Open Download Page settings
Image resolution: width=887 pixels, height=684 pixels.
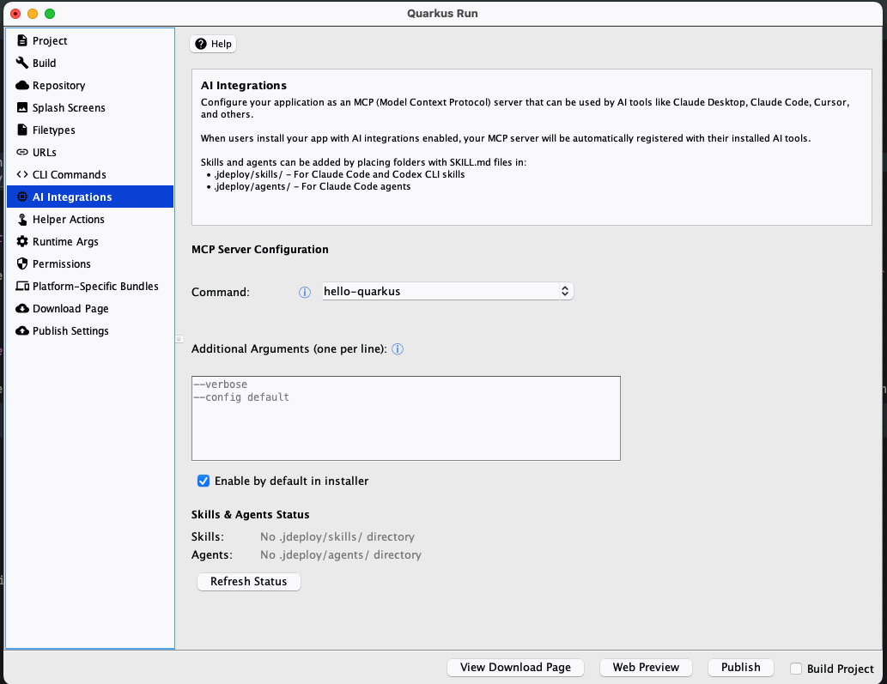(90, 309)
